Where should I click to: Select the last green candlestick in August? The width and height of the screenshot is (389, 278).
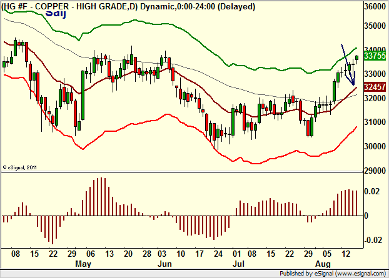356,58
